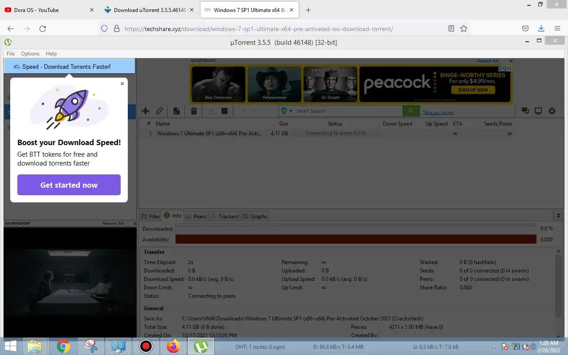This screenshot has height=355, width=568.
Task: Click Add Torrent from URL link icon
Action: tap(159, 111)
